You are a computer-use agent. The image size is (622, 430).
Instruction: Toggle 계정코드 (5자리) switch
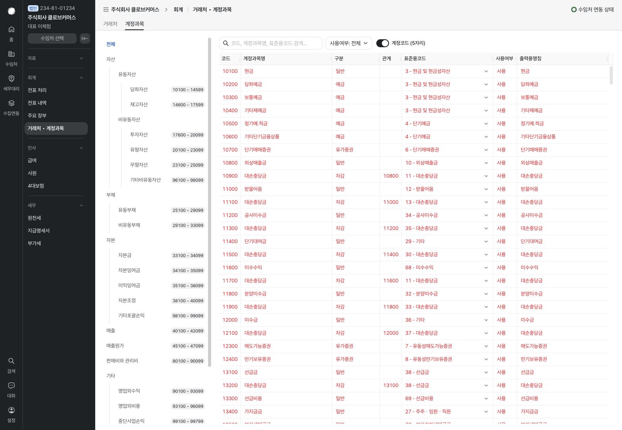tap(383, 43)
